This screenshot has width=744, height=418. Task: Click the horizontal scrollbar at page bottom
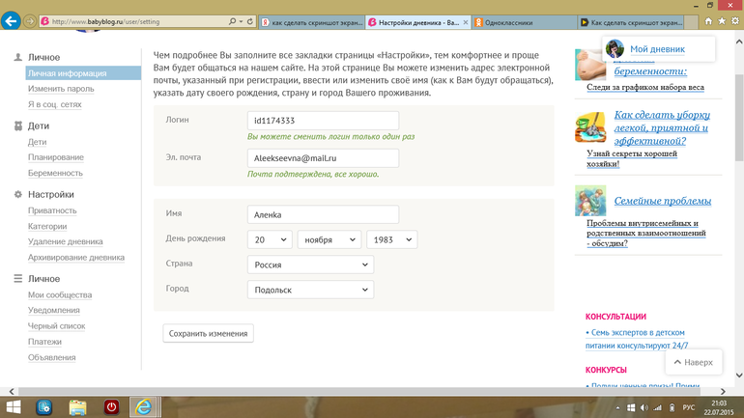(x=367, y=392)
